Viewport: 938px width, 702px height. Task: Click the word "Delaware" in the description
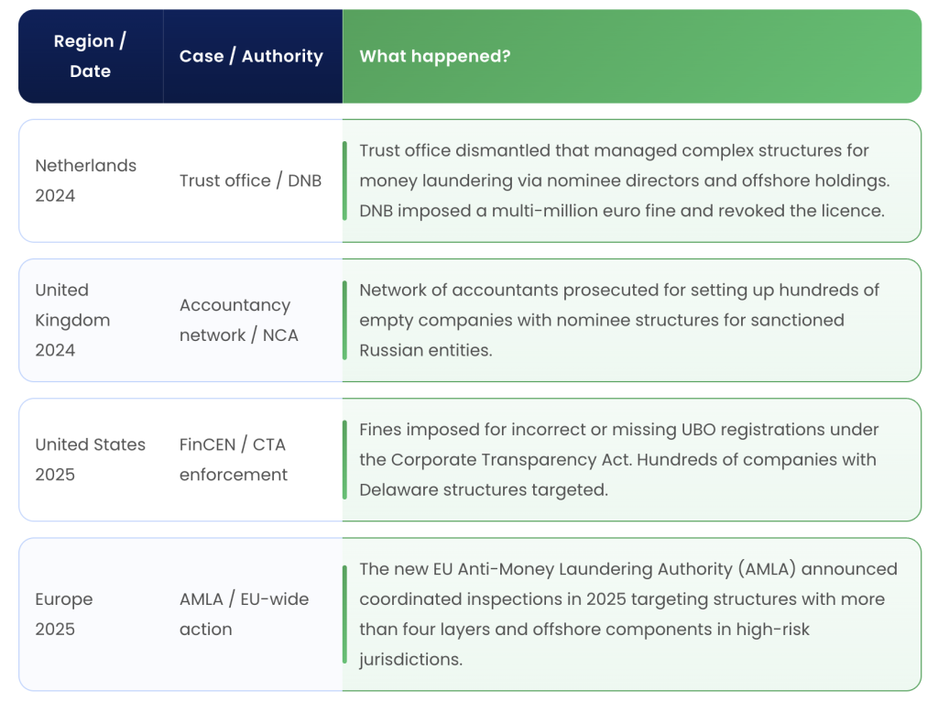[398, 489]
